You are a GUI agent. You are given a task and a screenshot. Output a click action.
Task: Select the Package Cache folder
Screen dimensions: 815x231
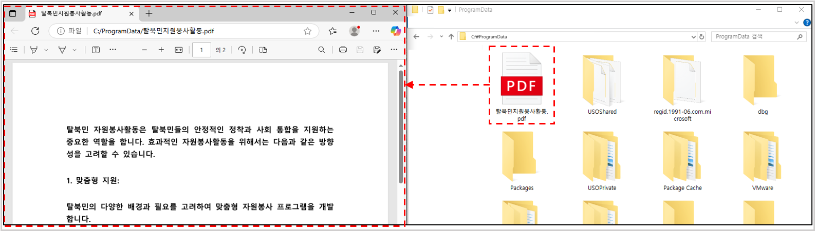682,161
